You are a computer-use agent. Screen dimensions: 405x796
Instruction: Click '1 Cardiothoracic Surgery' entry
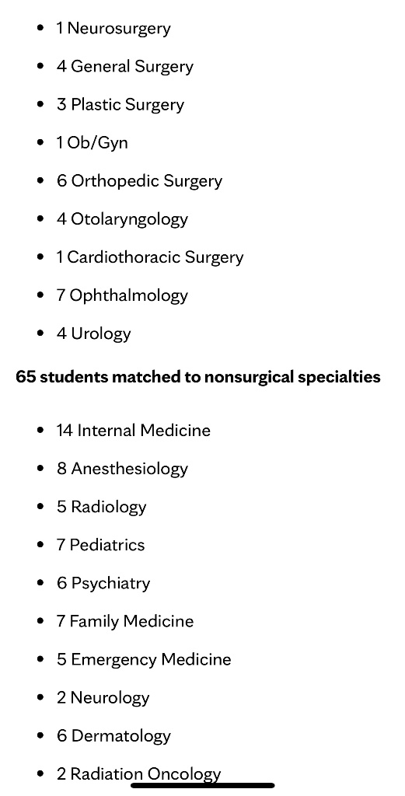coord(150,257)
